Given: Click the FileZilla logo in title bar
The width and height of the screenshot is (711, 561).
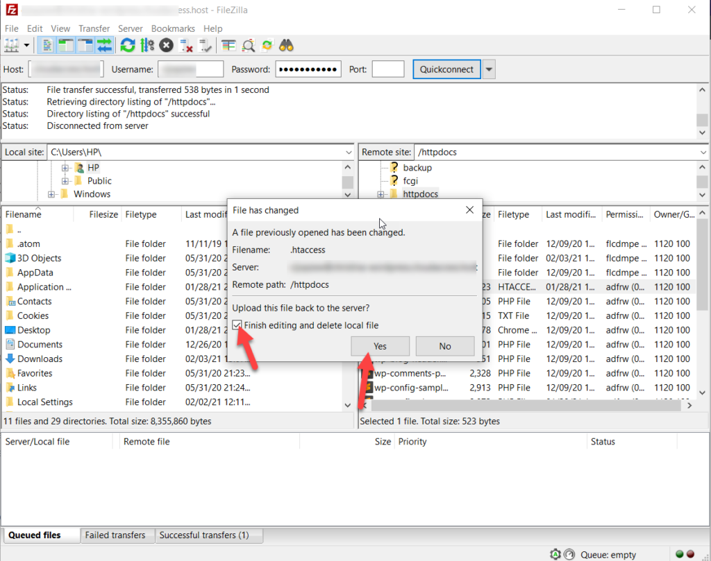Looking at the screenshot, I should [12, 10].
